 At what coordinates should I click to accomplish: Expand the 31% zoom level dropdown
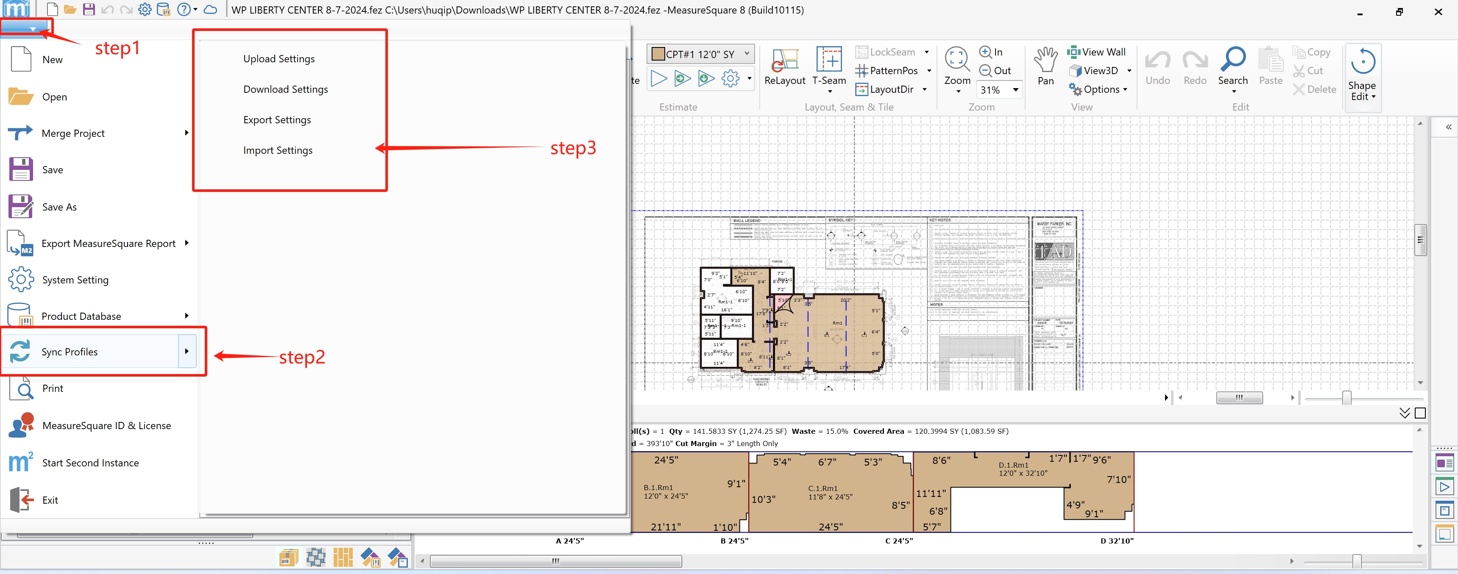pos(1015,90)
